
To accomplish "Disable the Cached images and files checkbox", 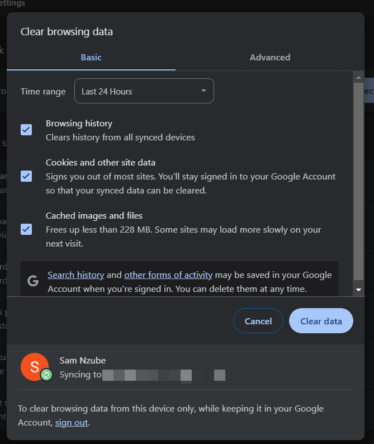I will 26,229.
